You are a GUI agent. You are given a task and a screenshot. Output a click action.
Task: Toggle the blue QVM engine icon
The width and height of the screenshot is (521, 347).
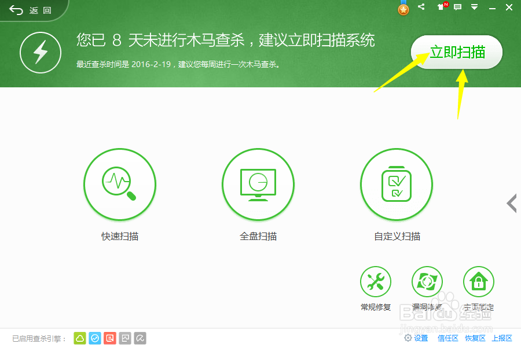point(94,338)
